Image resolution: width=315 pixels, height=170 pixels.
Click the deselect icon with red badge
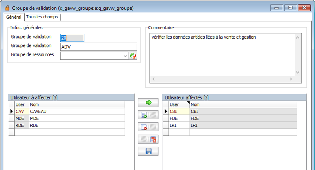coord(144,127)
